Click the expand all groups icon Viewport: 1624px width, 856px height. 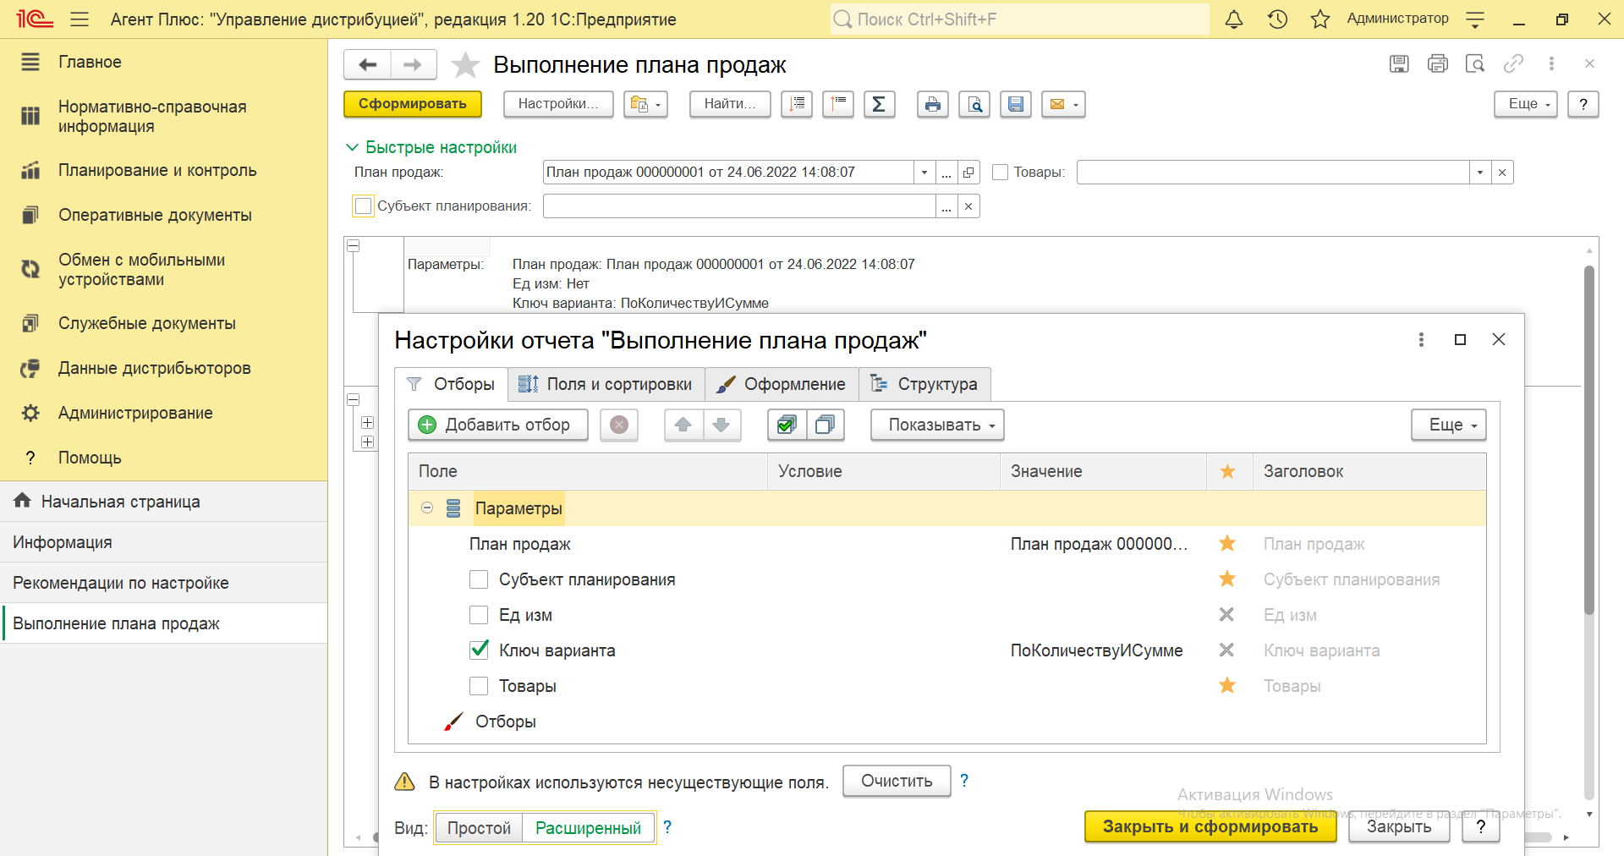click(797, 104)
